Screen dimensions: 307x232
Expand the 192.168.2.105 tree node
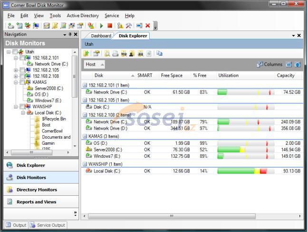click(16, 70)
